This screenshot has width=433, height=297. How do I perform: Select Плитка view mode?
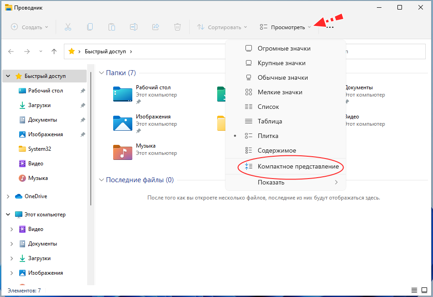pos(268,136)
